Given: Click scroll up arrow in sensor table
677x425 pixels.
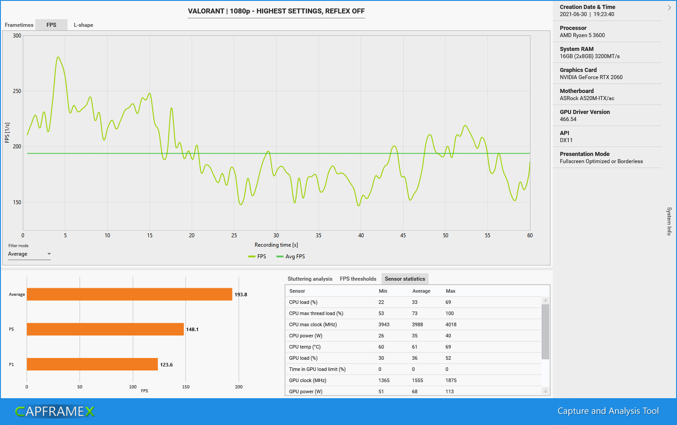Looking at the screenshot, I should tap(545, 301).
